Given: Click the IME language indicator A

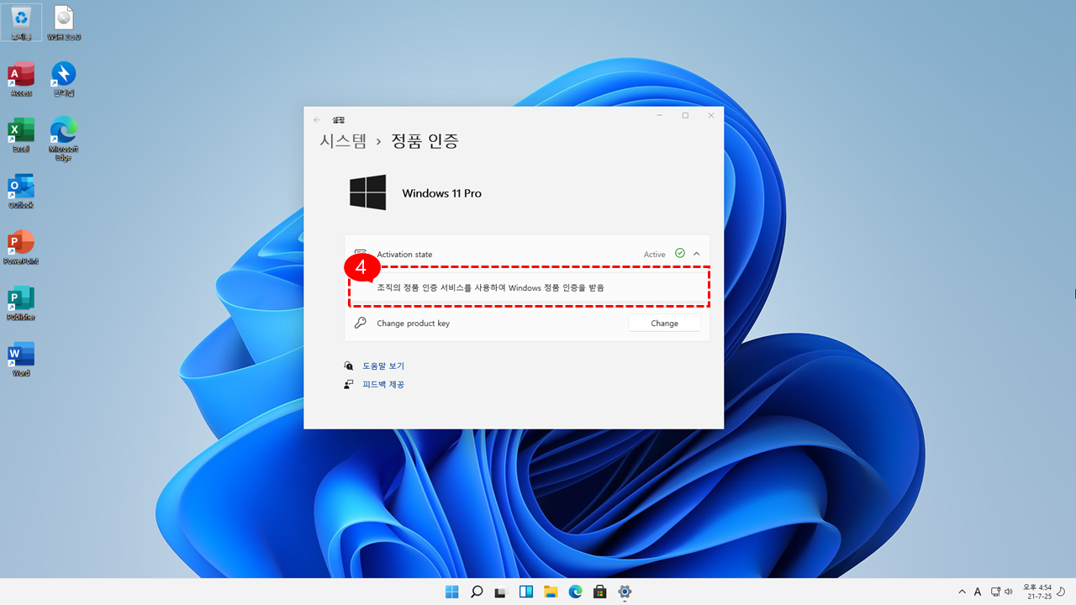Looking at the screenshot, I should pyautogui.click(x=978, y=592).
